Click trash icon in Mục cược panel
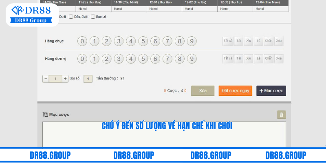Viewport: 326px width, 163px height. (282, 115)
